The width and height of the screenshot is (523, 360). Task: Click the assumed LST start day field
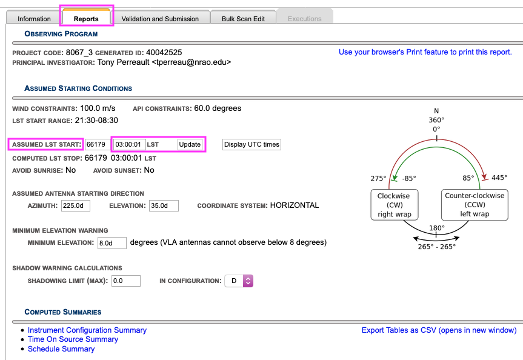[98, 144]
